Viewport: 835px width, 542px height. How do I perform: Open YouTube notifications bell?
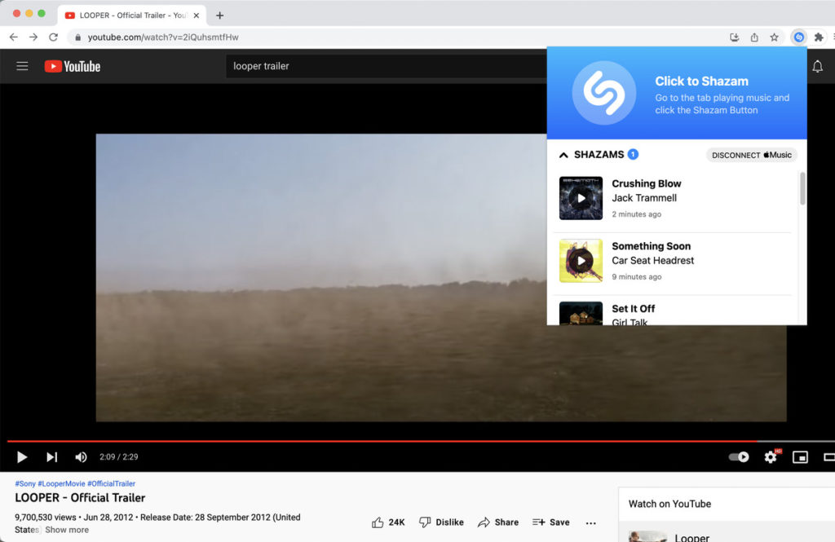click(817, 67)
